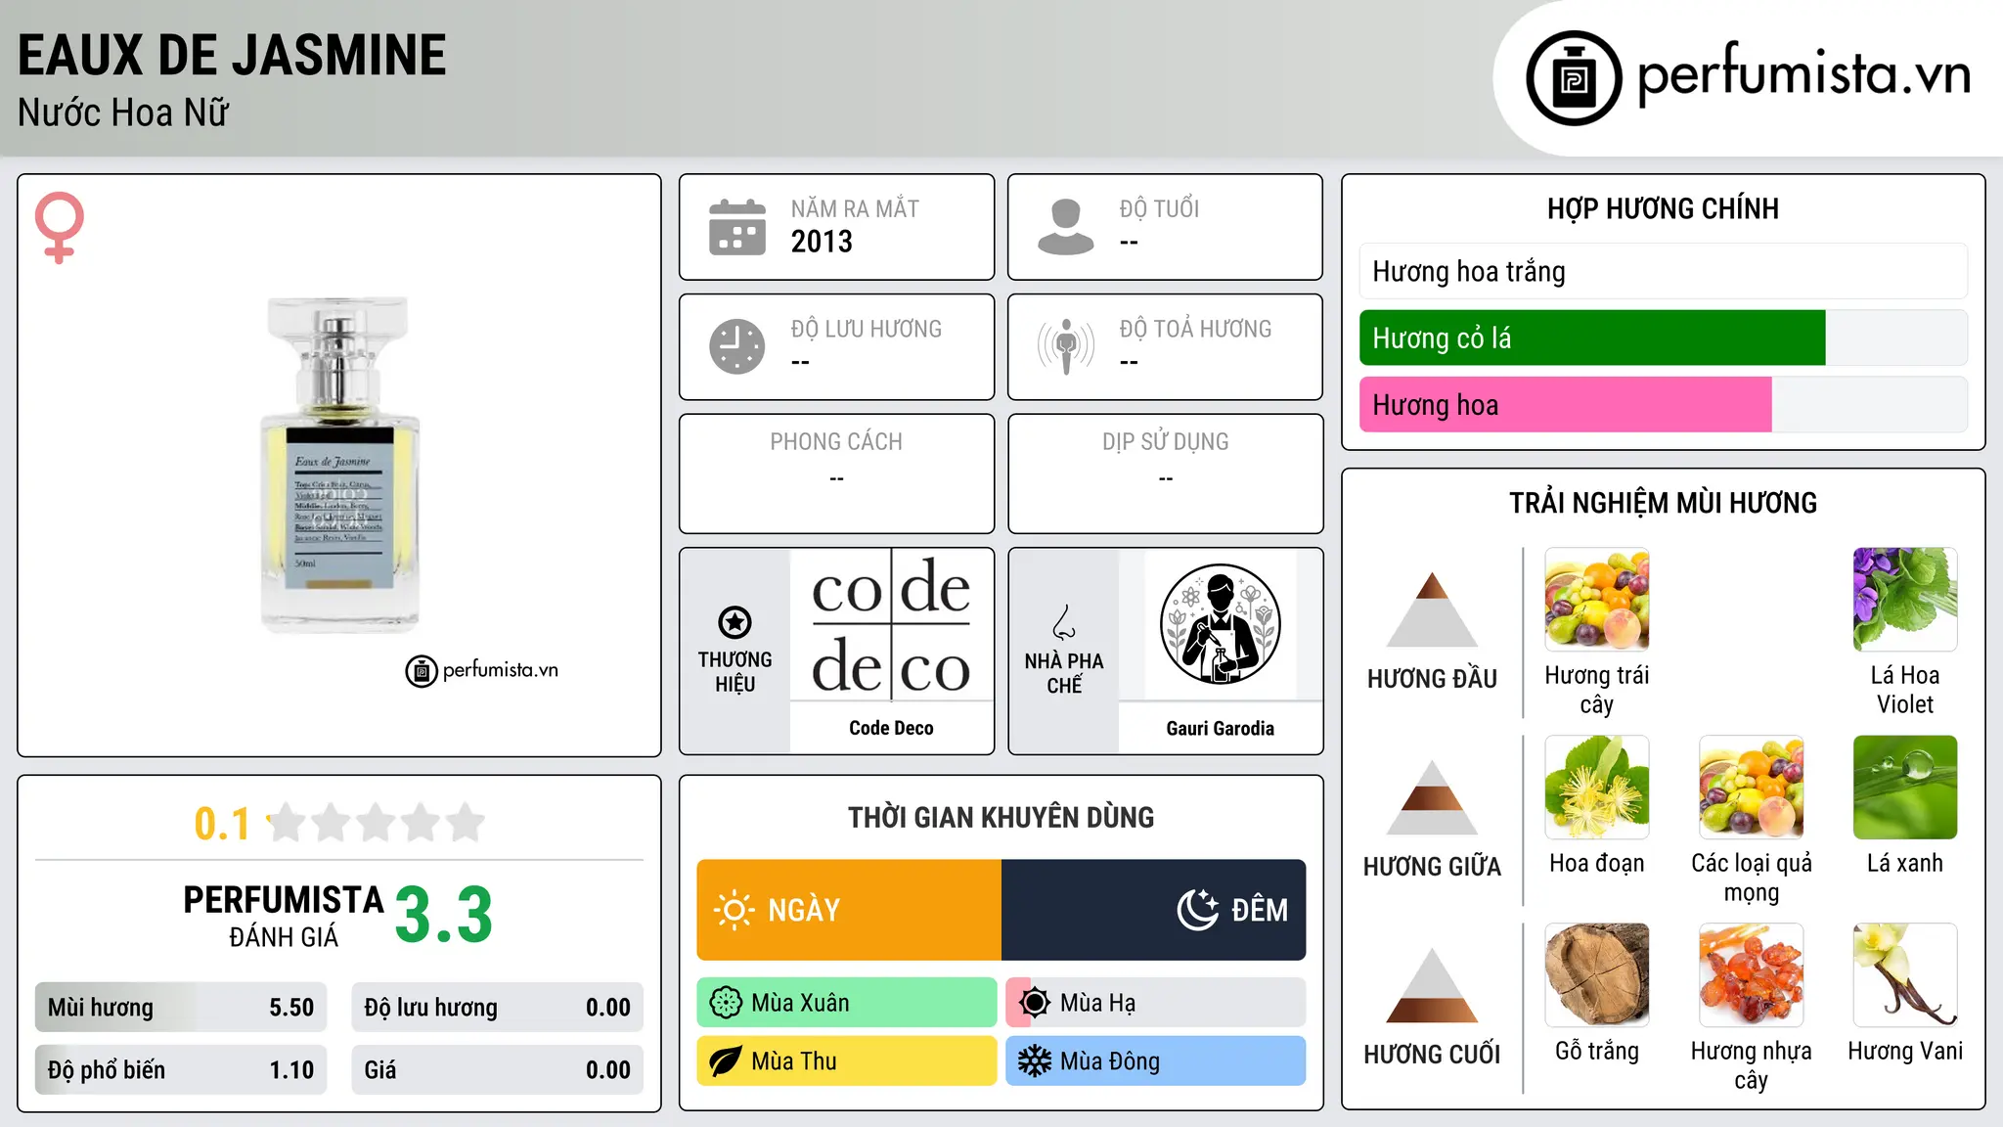The image size is (2003, 1127).
Task: Click the HƯƠNG CUỐI base notes label
Action: [1432, 1055]
